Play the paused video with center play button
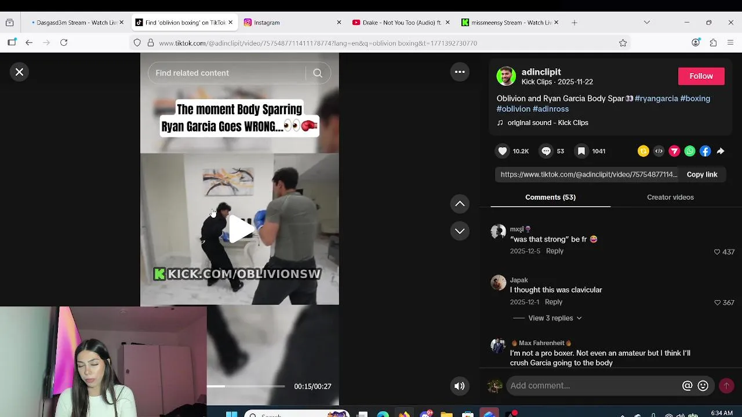The image size is (742, 417). pyautogui.click(x=240, y=228)
